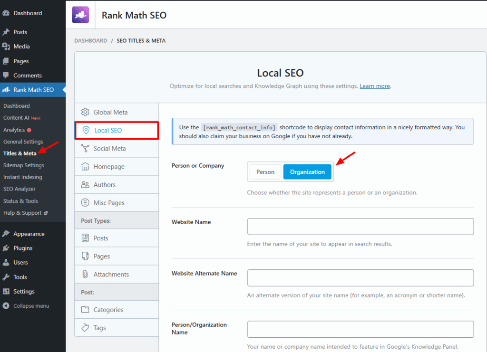Click the Comments bubble icon
The image size is (487, 352).
tap(6, 76)
